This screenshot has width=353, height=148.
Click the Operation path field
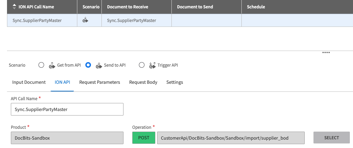231,138
